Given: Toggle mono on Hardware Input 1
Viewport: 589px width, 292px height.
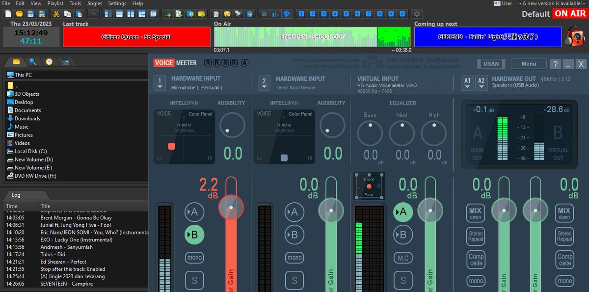Looking at the screenshot, I should 194,257.
